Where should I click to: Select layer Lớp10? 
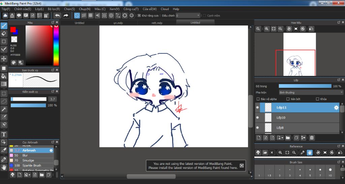pyautogui.click(x=297, y=118)
